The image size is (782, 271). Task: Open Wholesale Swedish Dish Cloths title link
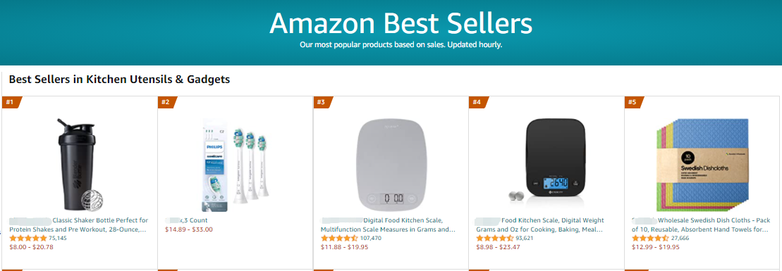coord(701,225)
